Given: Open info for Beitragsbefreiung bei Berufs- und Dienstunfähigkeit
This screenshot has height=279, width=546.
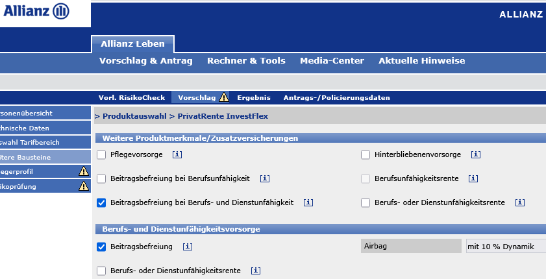Looking at the screenshot, I should click(x=308, y=202).
